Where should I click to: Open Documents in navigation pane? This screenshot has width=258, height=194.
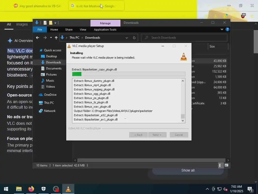[x=54, y=68]
